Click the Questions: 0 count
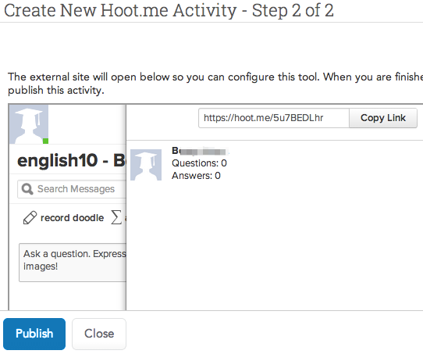 (199, 163)
